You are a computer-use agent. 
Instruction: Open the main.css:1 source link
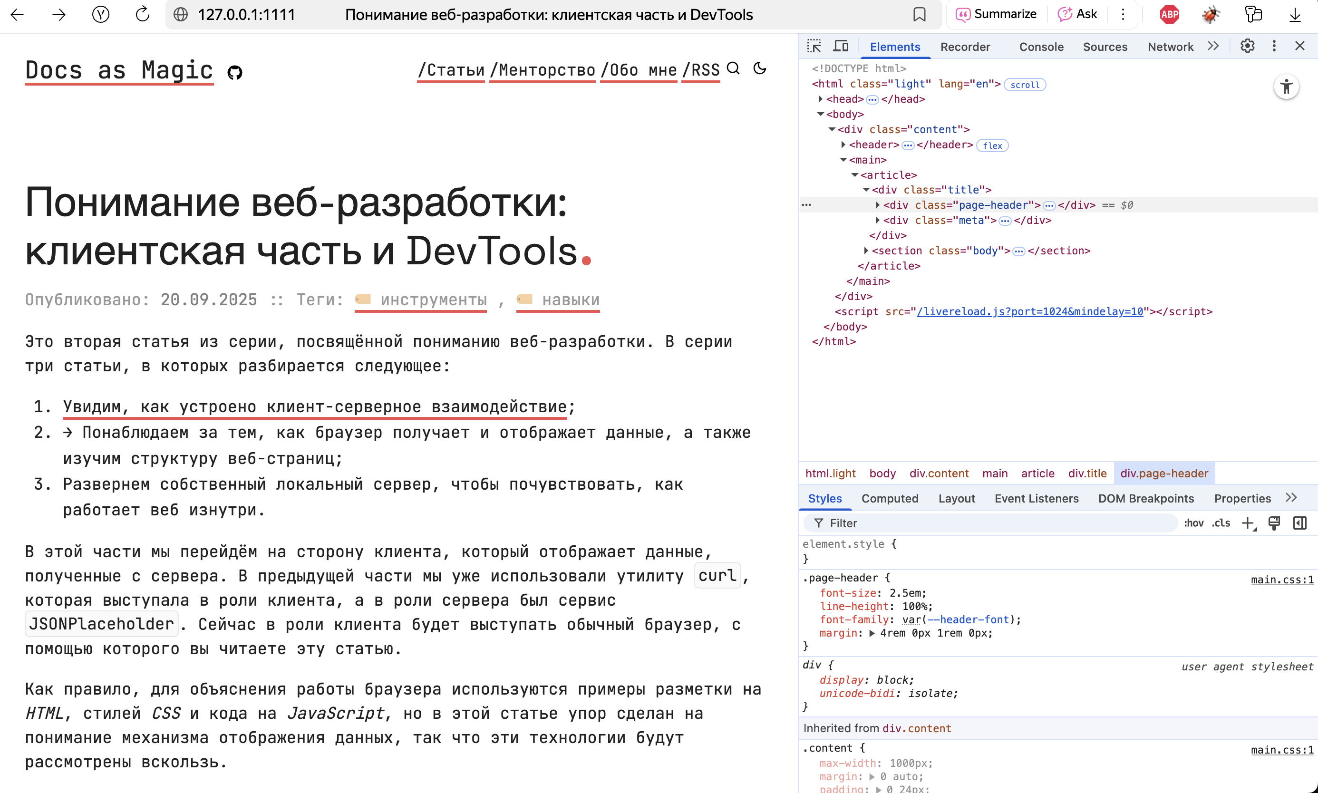[x=1282, y=580]
